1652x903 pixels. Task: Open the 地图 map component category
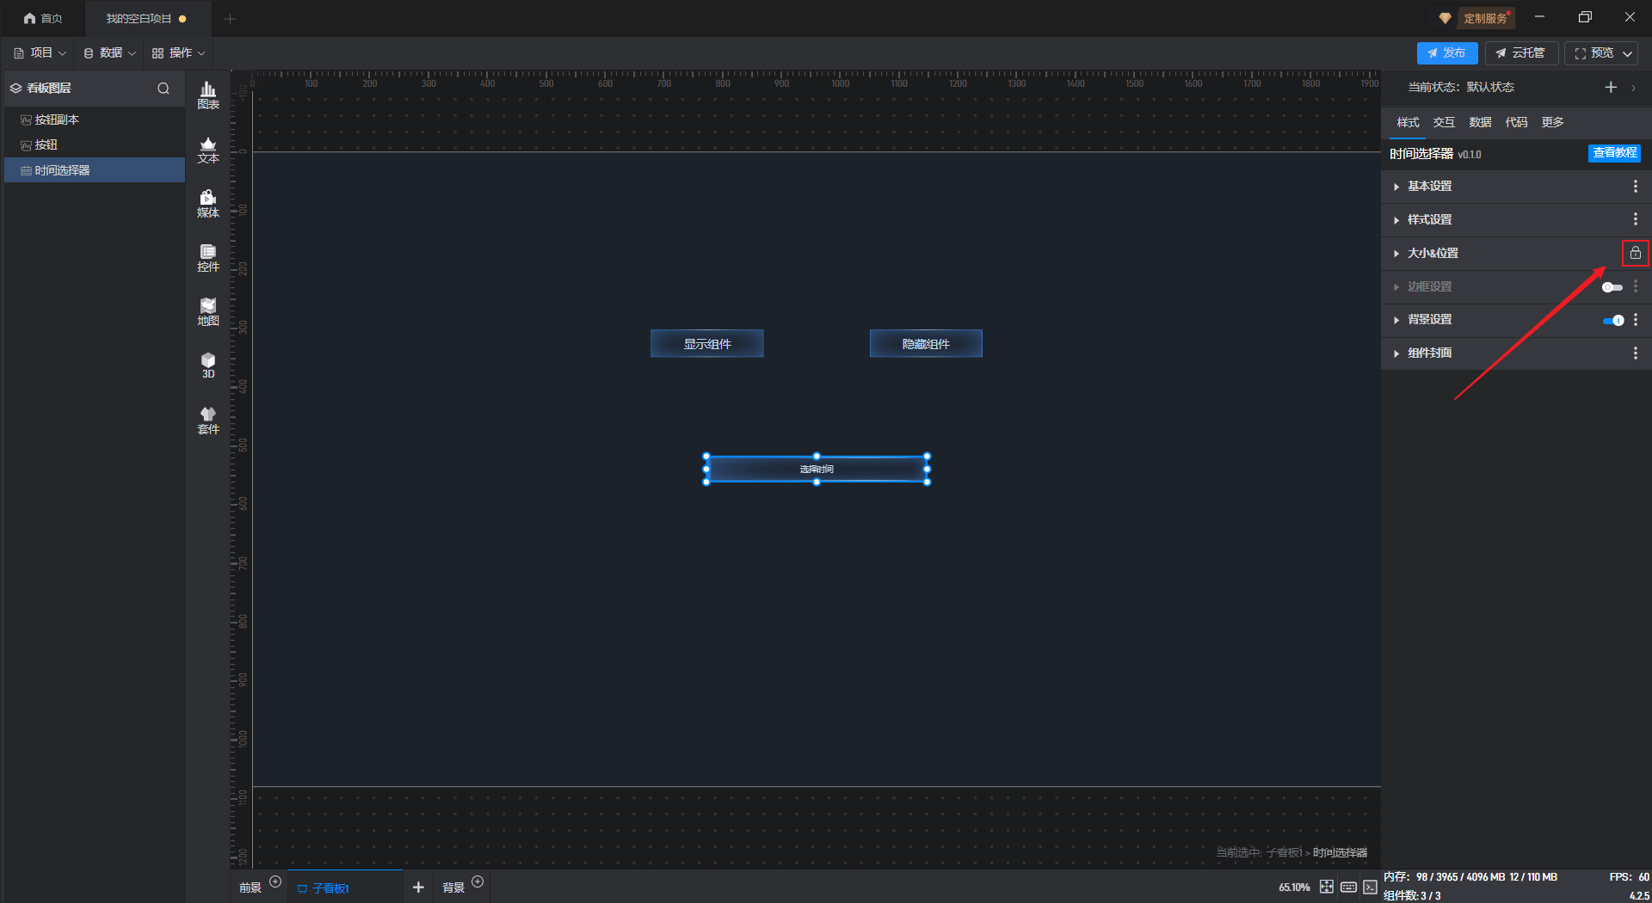(x=208, y=312)
